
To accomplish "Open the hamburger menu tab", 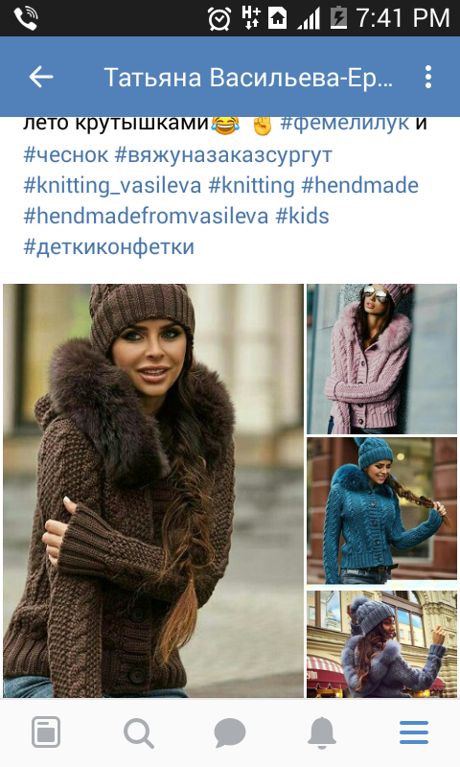I will pyautogui.click(x=414, y=732).
